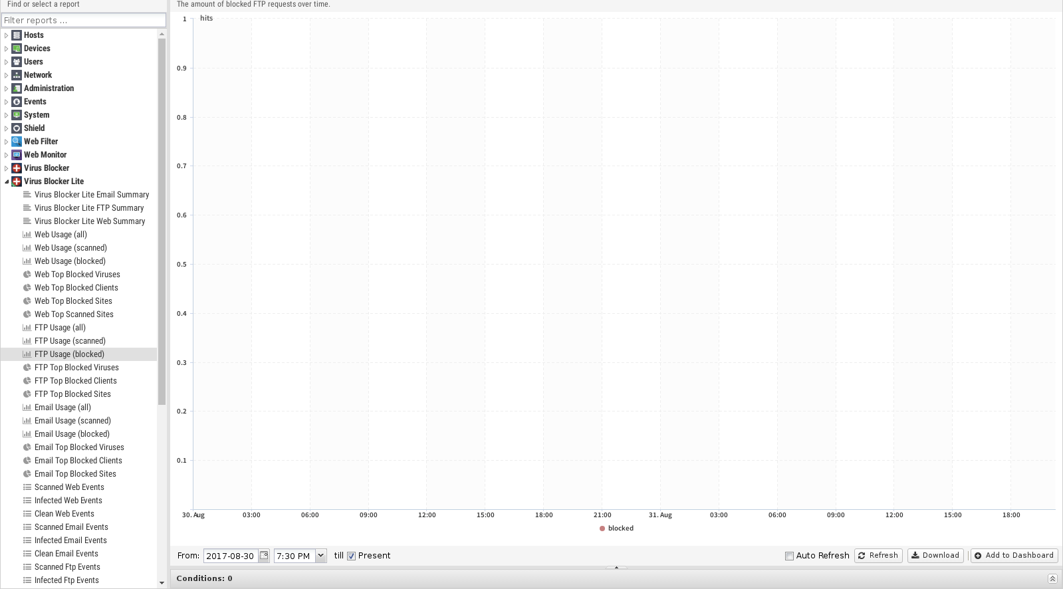Screen dimensions: 1063x589
Task: Open the From date calendar picker icon
Action: tap(264, 556)
